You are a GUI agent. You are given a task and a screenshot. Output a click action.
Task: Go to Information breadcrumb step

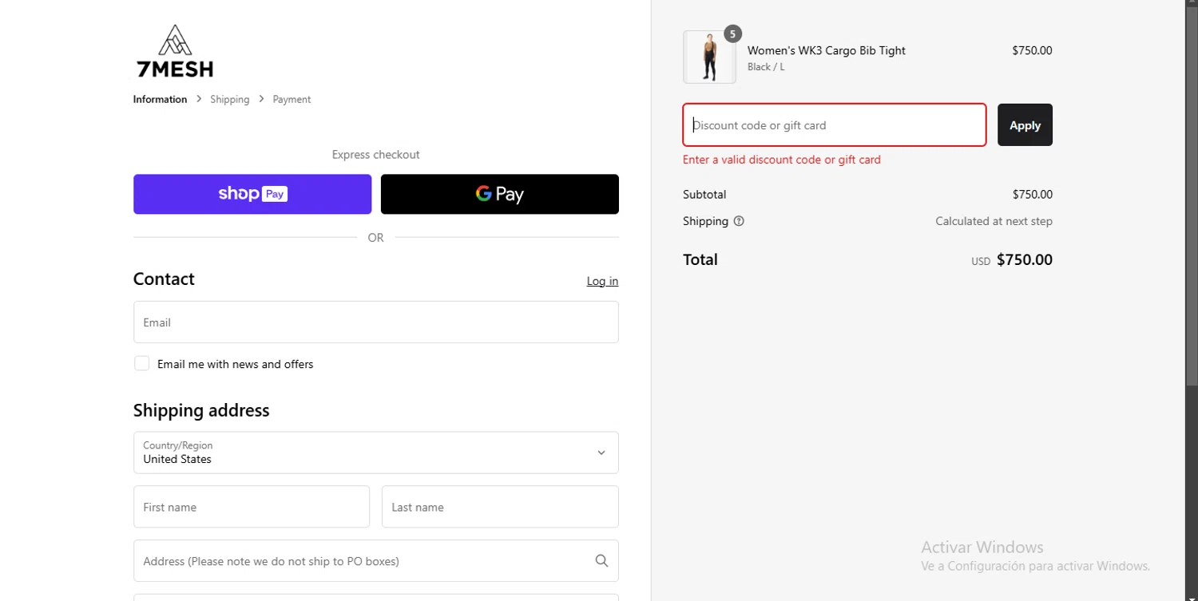[x=160, y=100]
